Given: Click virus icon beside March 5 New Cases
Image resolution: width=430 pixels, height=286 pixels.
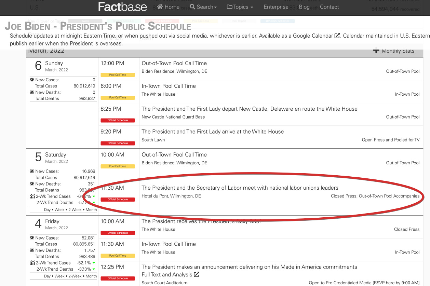Looking at the screenshot, I should tap(32, 171).
